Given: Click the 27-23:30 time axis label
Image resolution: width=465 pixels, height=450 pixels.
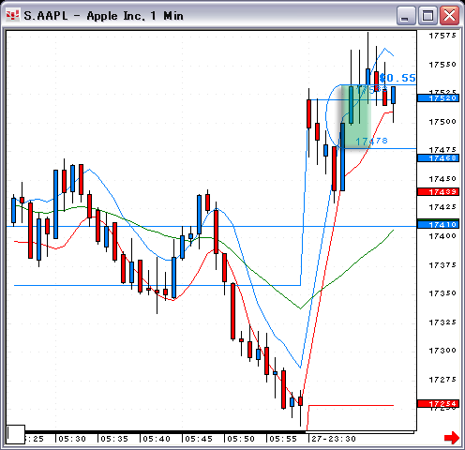Looking at the screenshot, I should coord(334,439).
